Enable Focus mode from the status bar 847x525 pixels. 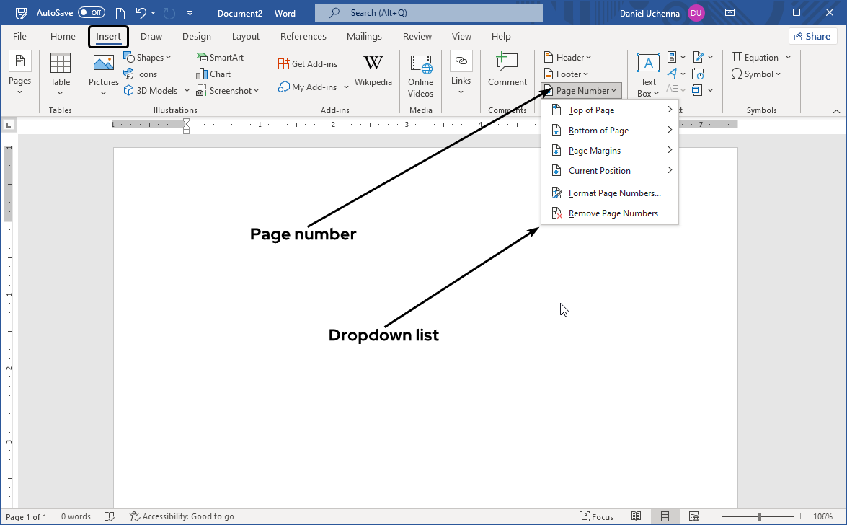[x=597, y=516]
